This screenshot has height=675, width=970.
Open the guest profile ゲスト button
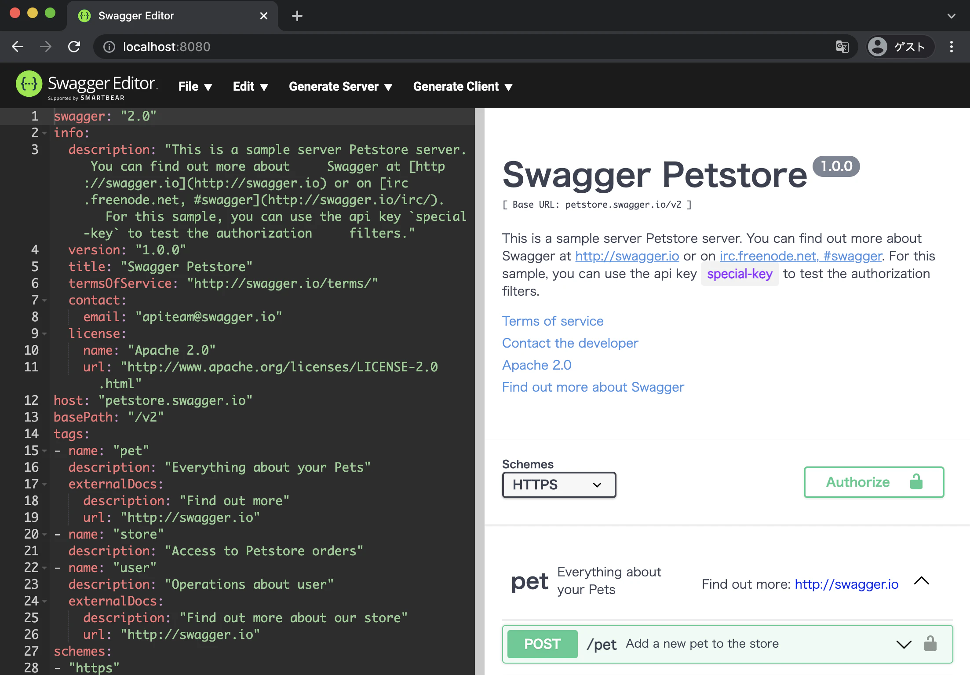pyautogui.click(x=900, y=47)
